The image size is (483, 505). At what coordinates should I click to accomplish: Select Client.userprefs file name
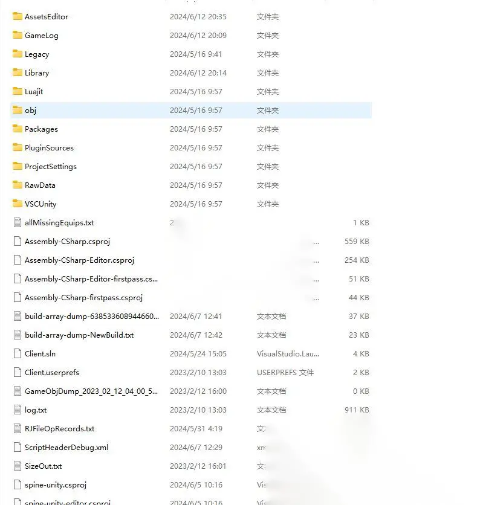(52, 372)
